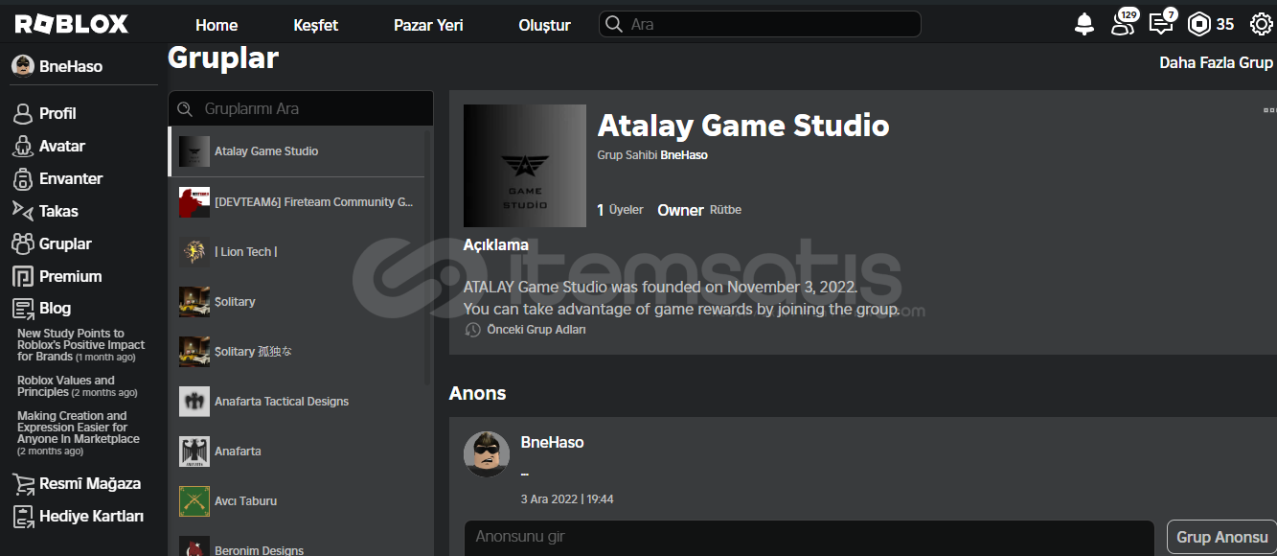Click the Grup Anonsu button
Image resolution: width=1277 pixels, height=556 pixels.
coord(1221,537)
